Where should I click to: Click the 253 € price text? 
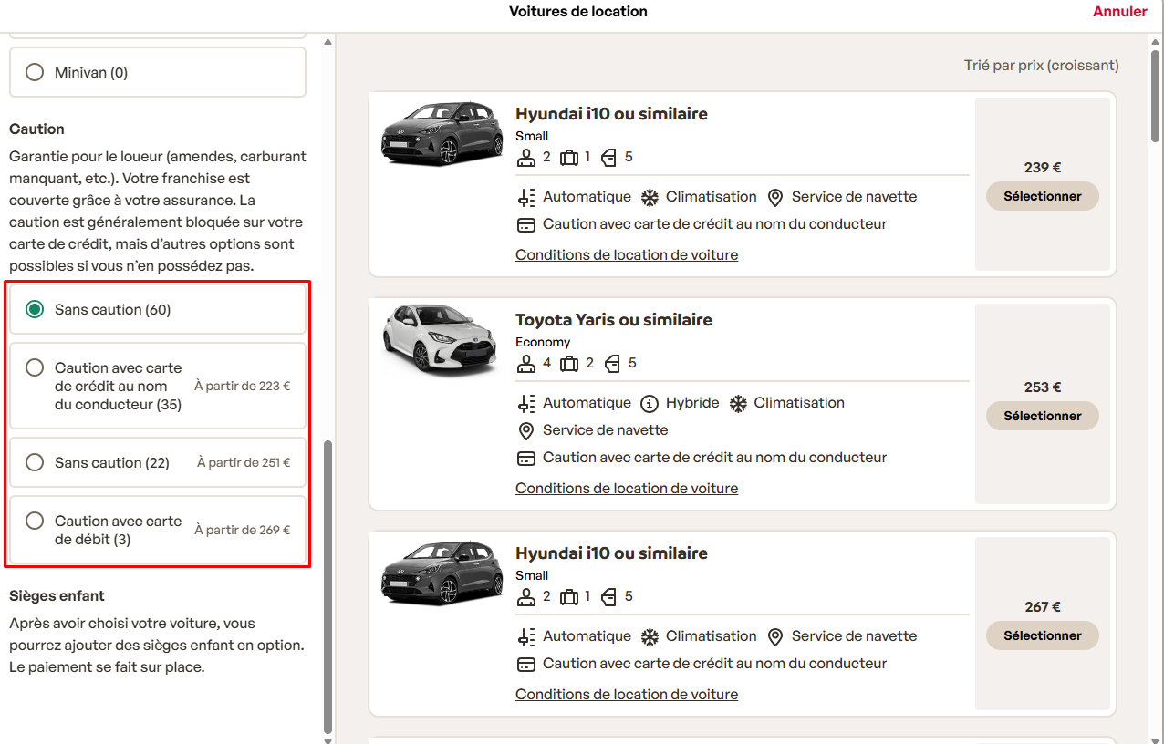click(1043, 387)
